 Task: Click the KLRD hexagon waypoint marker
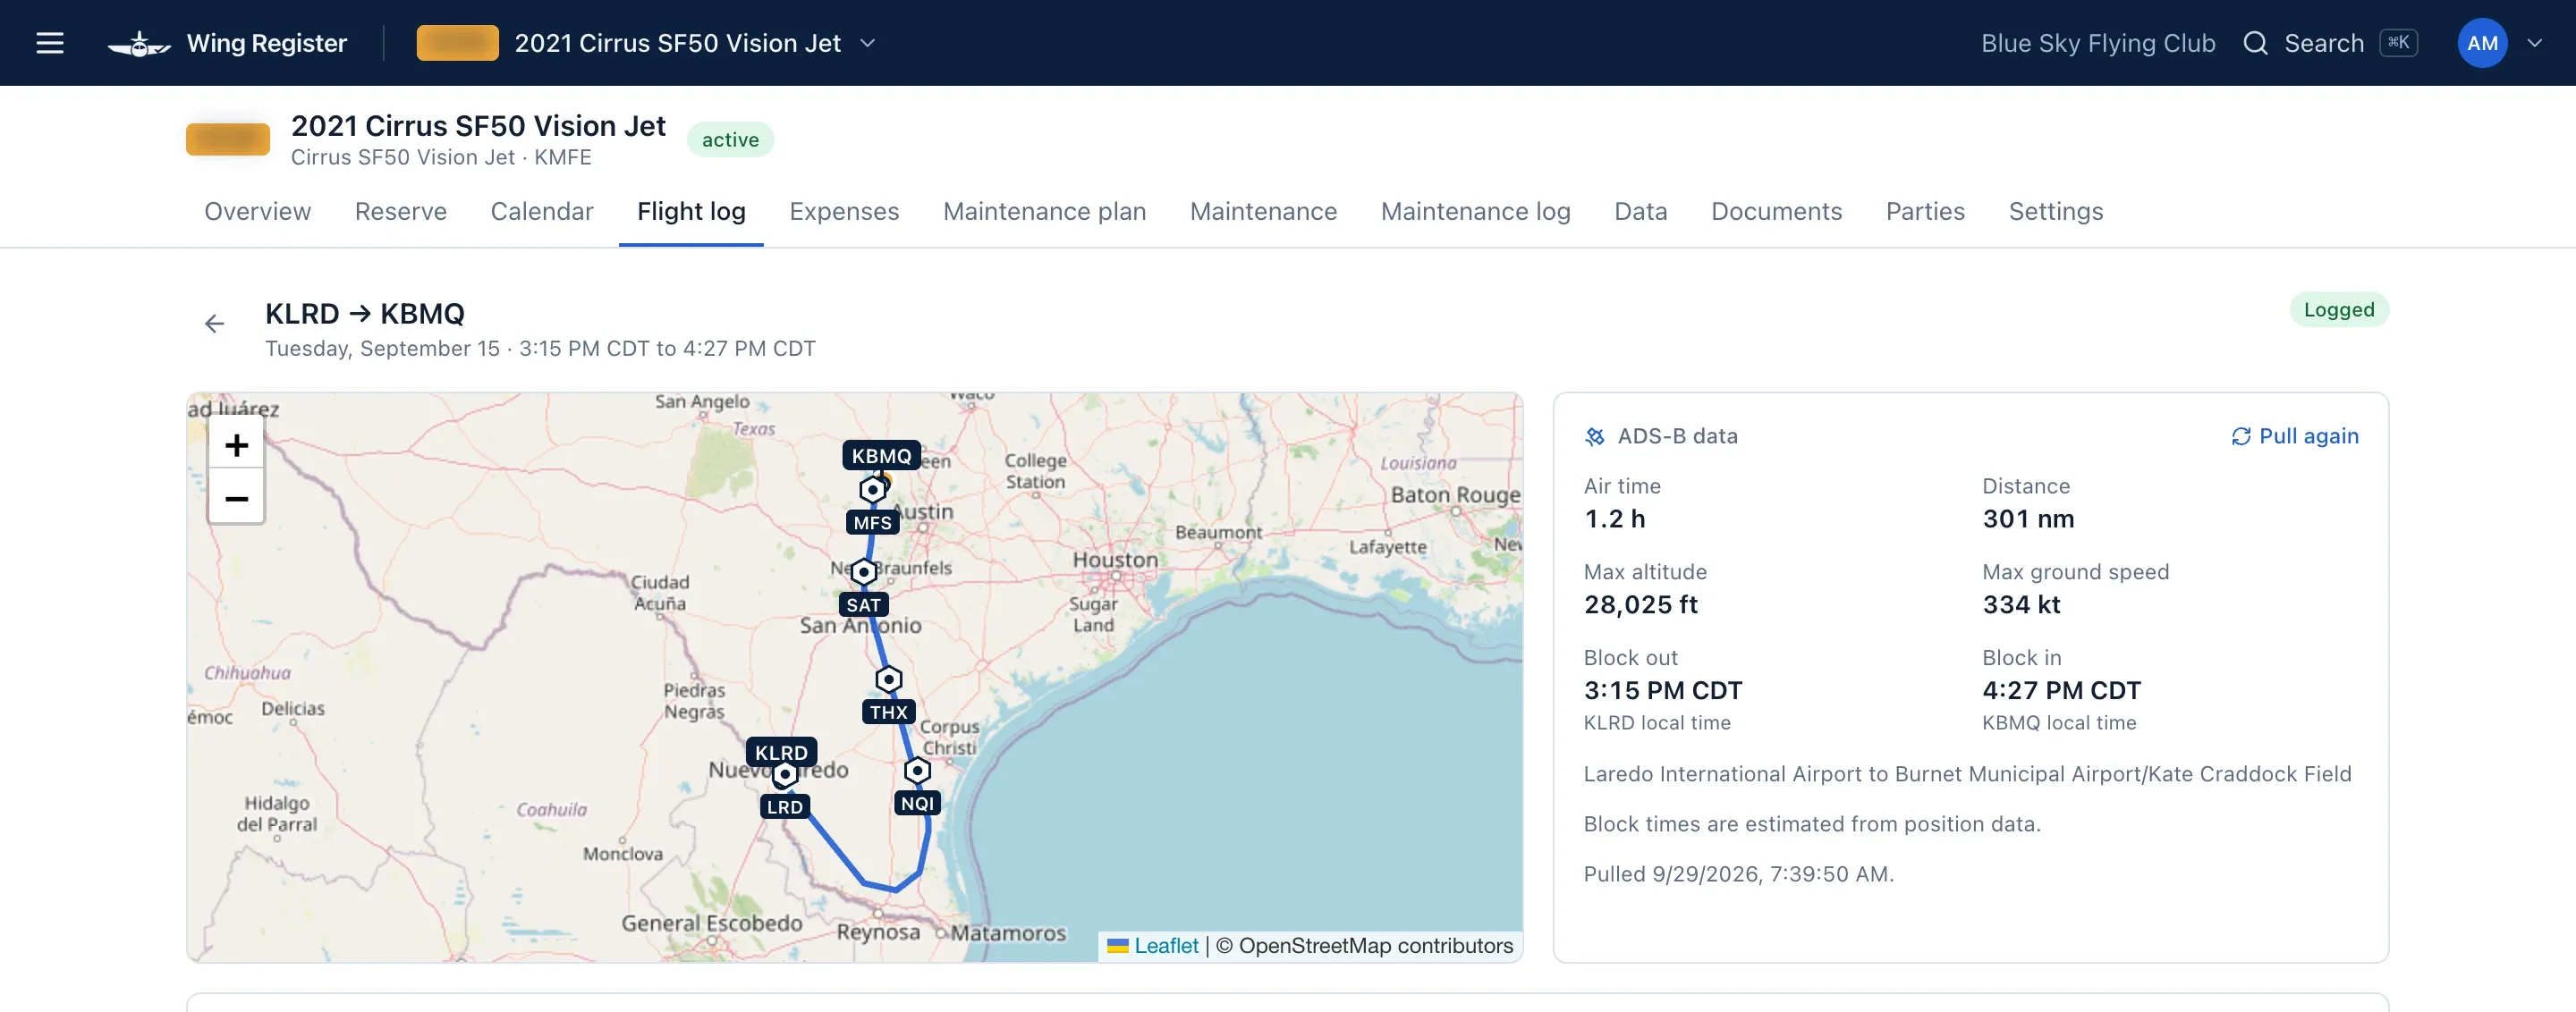(x=785, y=773)
